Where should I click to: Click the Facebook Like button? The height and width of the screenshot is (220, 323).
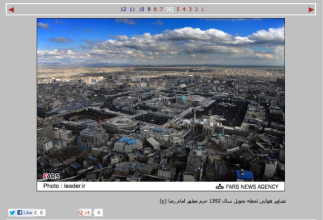click(25, 213)
